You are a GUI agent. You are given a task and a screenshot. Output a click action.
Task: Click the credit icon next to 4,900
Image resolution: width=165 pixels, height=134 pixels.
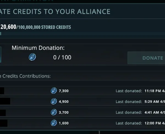[54, 101]
